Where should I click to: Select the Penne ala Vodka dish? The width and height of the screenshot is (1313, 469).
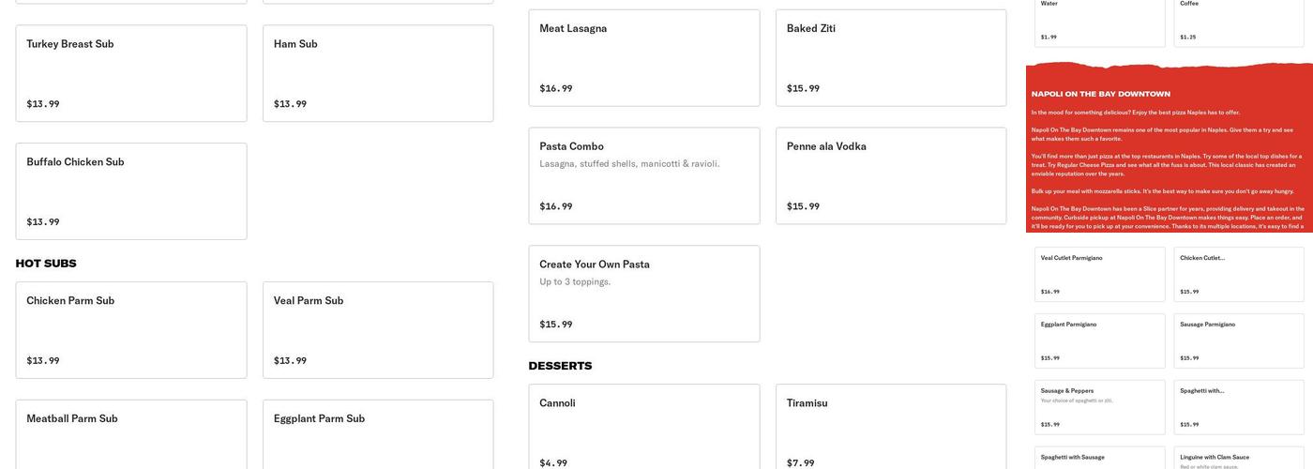(891, 175)
